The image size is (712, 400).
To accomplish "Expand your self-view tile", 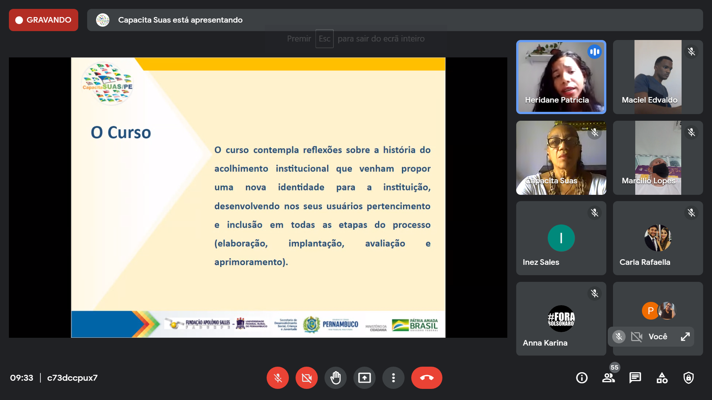I will click(x=685, y=336).
